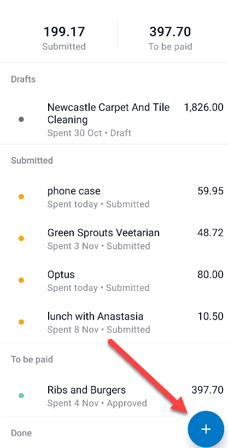228x448 pixels.
Task: Open Newcastle Carpet And Tile Cleaning draft
Action: (x=114, y=120)
